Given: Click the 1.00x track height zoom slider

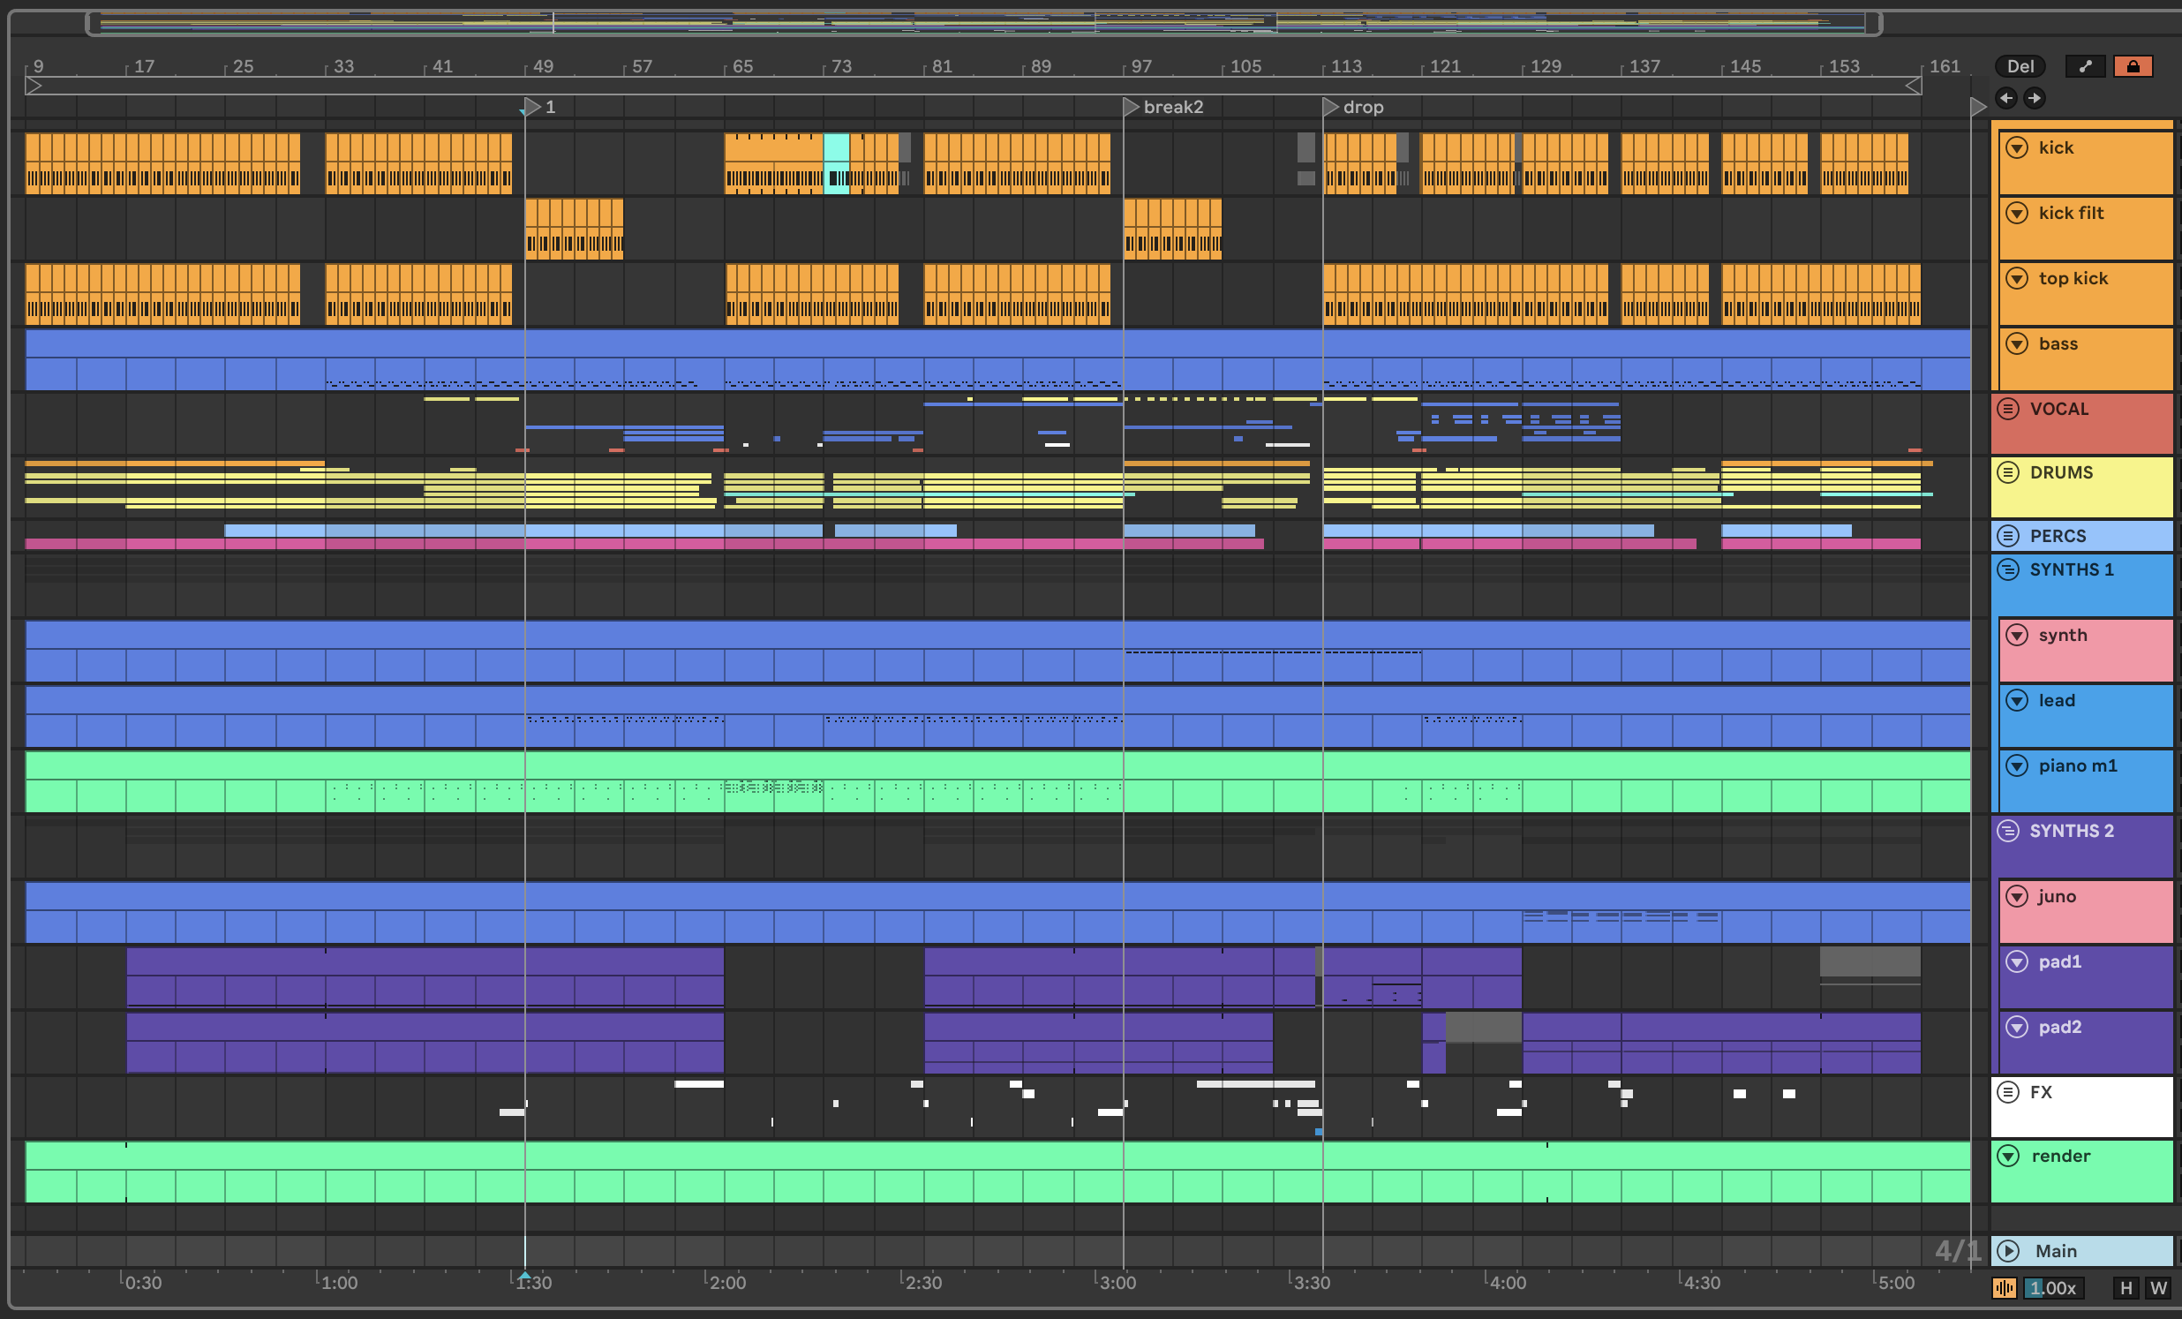Looking at the screenshot, I should point(2053,1288).
